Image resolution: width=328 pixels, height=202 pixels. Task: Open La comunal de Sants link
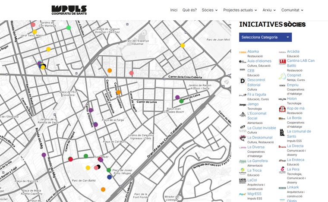tap(299, 134)
